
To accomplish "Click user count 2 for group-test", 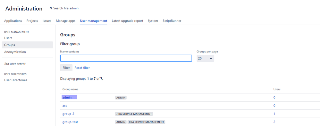I will (274, 122).
